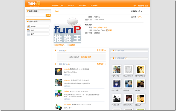The width and height of the screenshot is (176, 111).
Task: Click the meeya logo in header
Action: point(34,4)
